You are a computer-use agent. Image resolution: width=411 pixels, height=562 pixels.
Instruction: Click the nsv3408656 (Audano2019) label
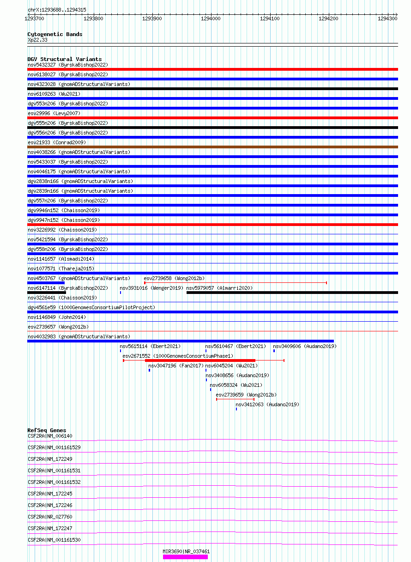[237, 375]
